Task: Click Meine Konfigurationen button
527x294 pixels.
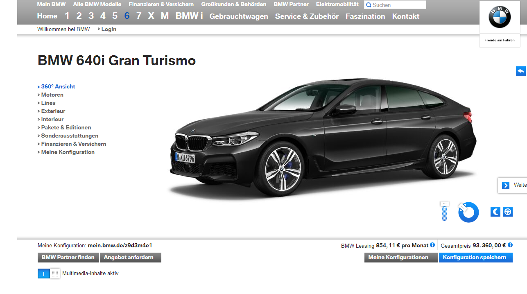Action: tap(401, 258)
